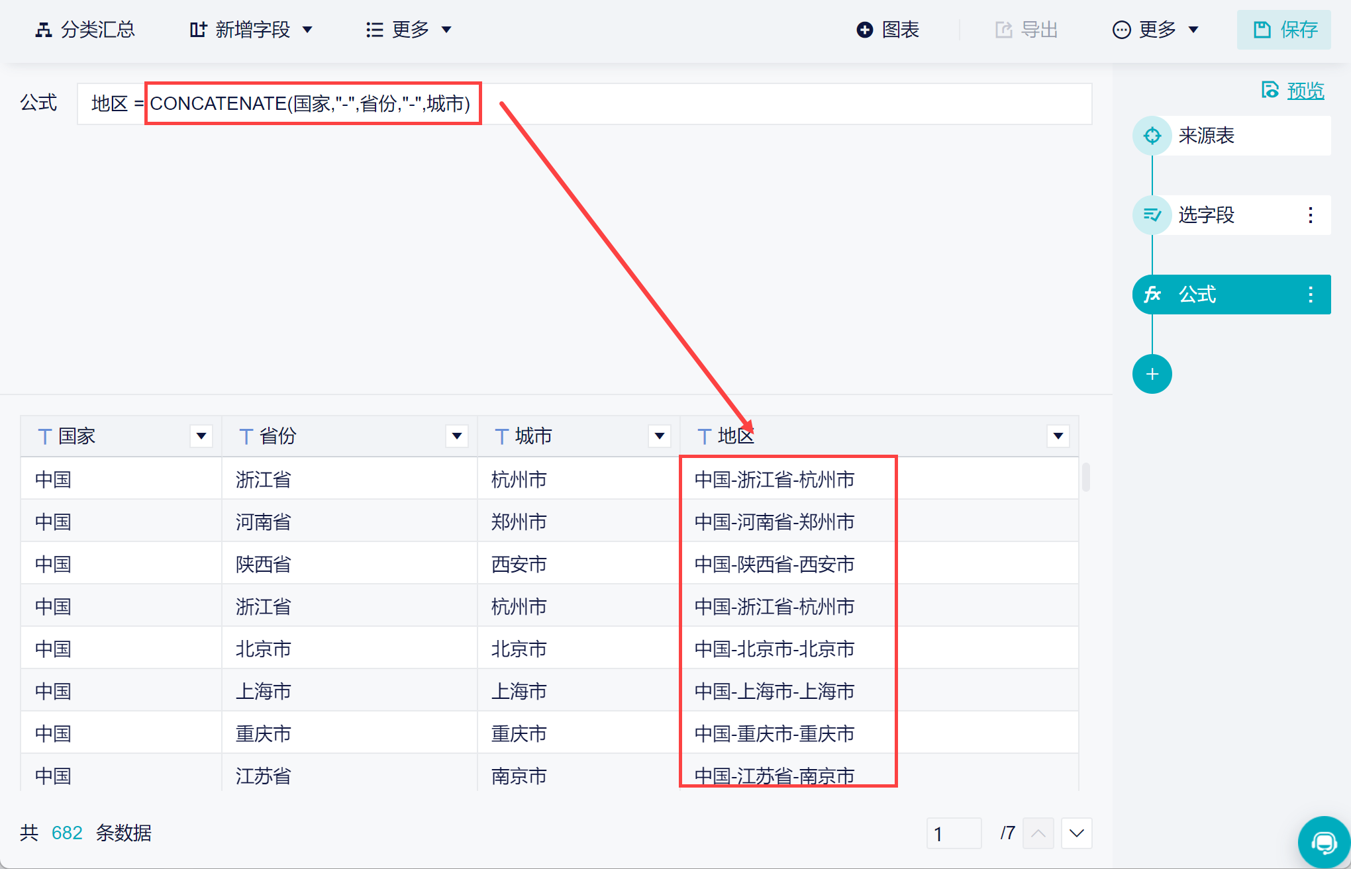Click the 分类汇总 grouping icon
The image size is (1351, 869).
pos(44,30)
